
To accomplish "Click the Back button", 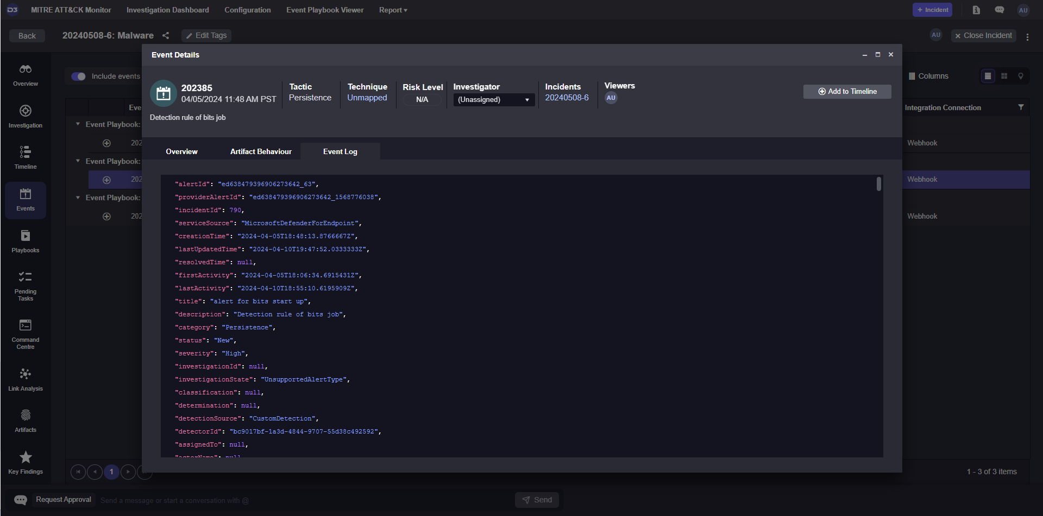I will coord(27,36).
